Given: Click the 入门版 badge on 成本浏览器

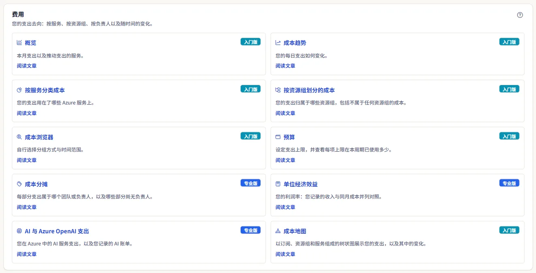Looking at the screenshot, I should point(250,136).
